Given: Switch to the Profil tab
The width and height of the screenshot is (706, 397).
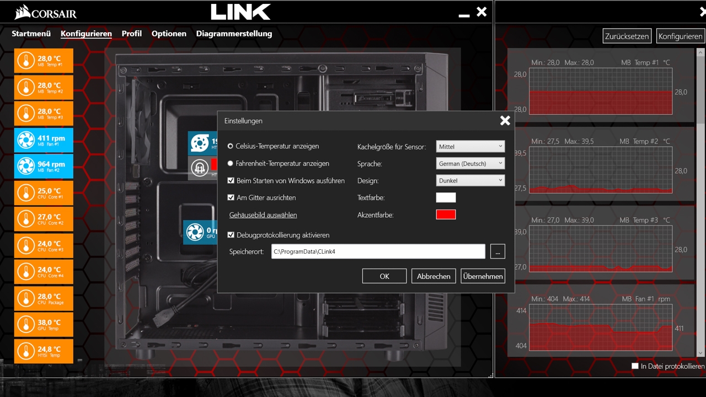Looking at the screenshot, I should (132, 34).
